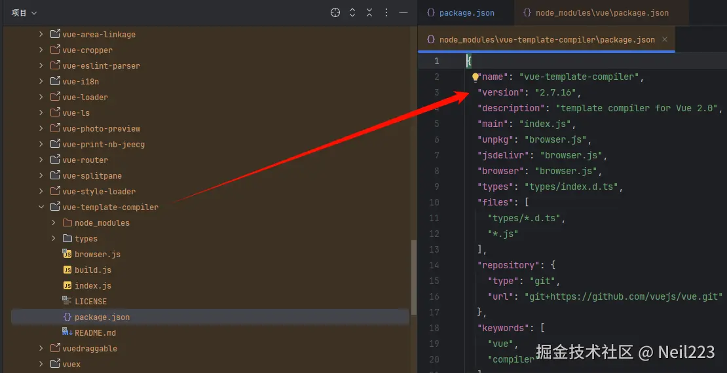The image size is (727, 373).
Task: Close the vue-template-compiler package.json tab
Action: point(664,39)
